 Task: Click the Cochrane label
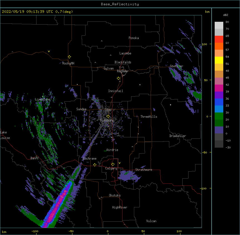(90, 159)
